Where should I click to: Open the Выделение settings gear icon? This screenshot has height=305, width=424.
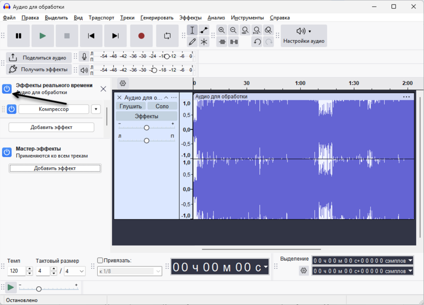coord(304,270)
